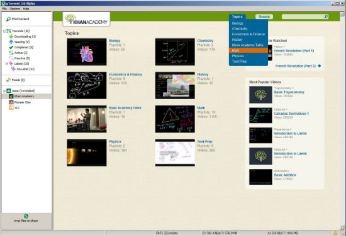Click the Apps category icon

click(x=9, y=91)
